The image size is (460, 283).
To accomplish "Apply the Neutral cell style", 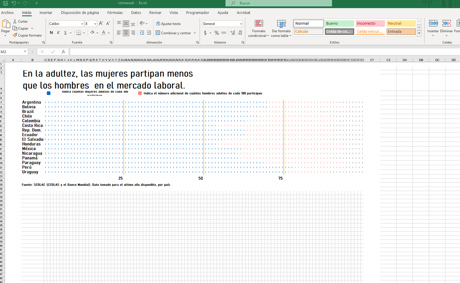I will click(x=401, y=23).
